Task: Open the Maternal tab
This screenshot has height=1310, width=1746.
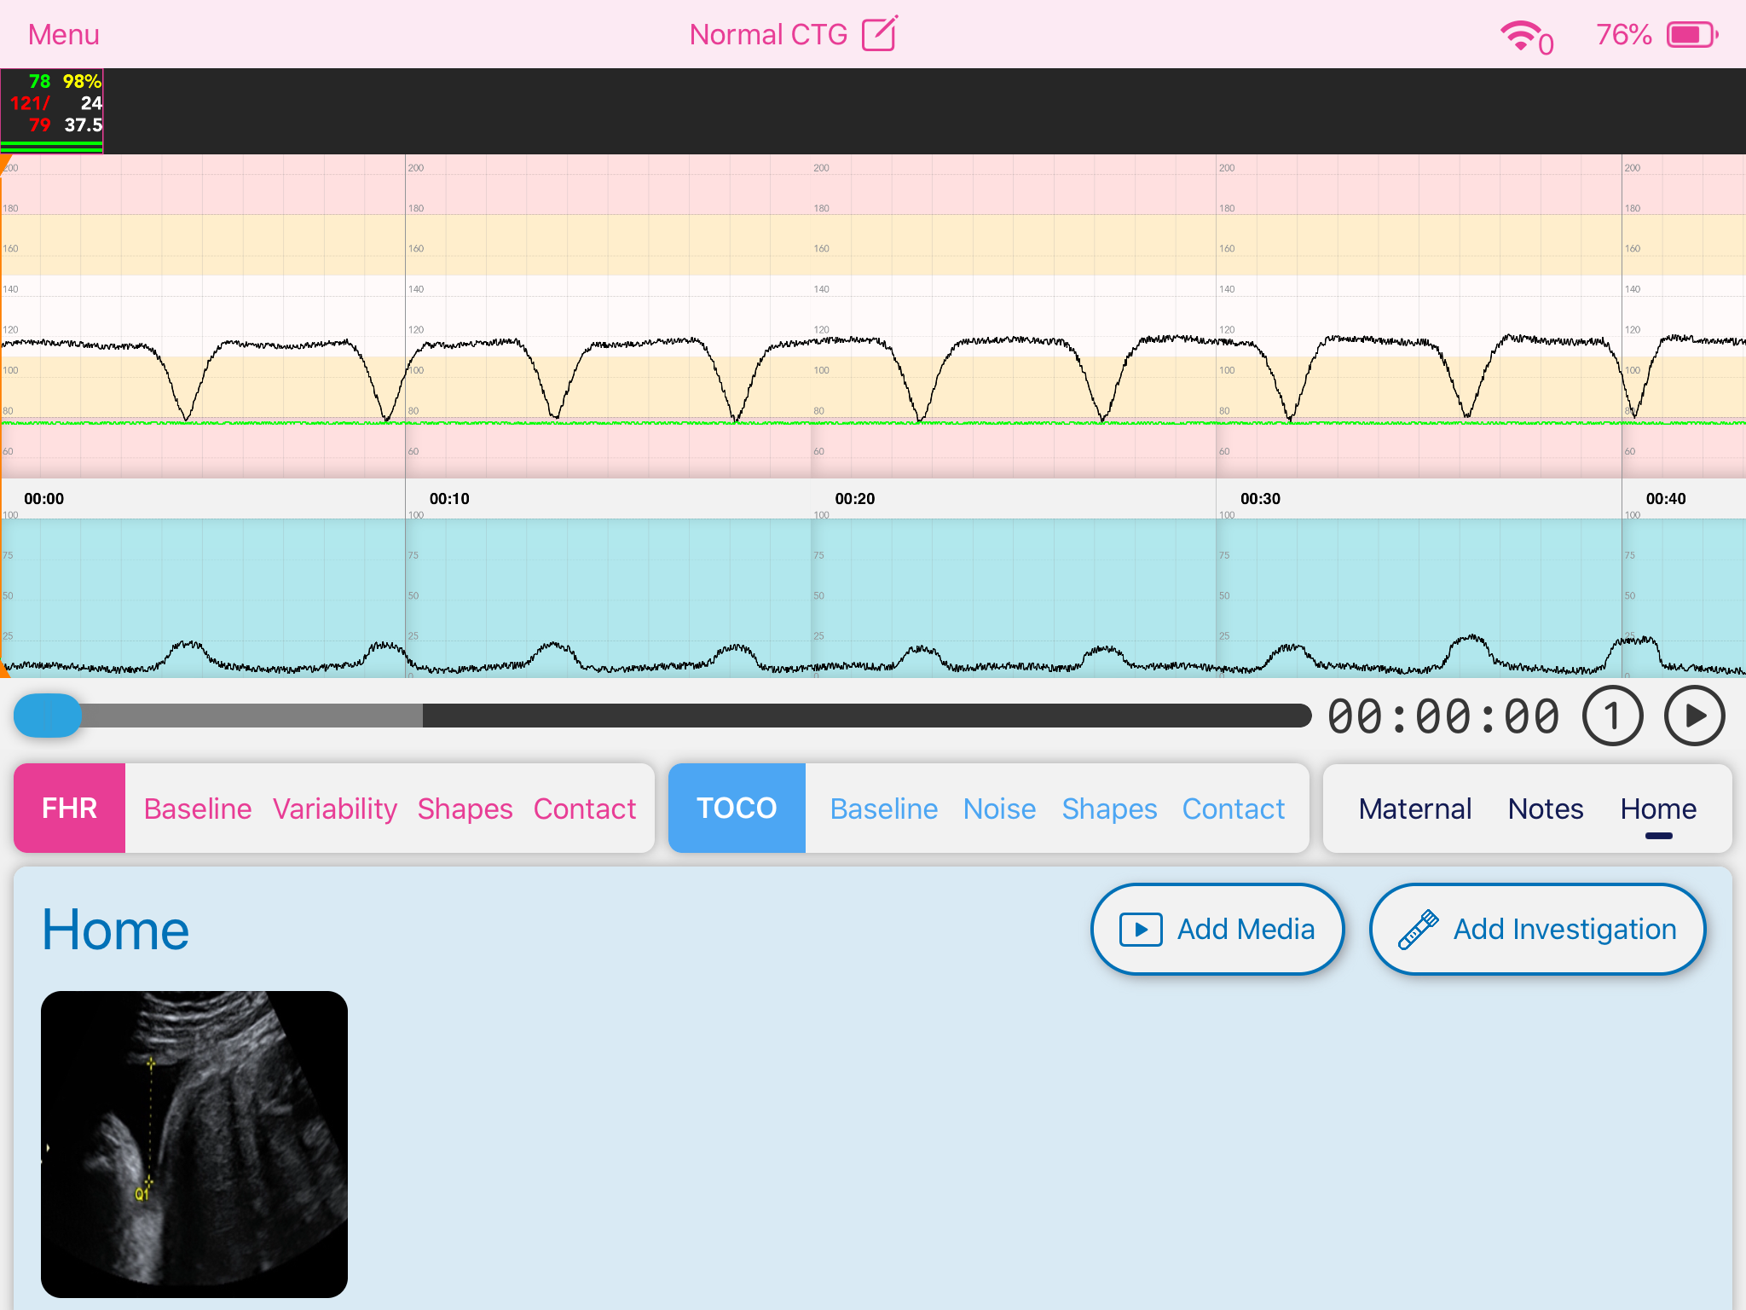Action: click(x=1415, y=808)
